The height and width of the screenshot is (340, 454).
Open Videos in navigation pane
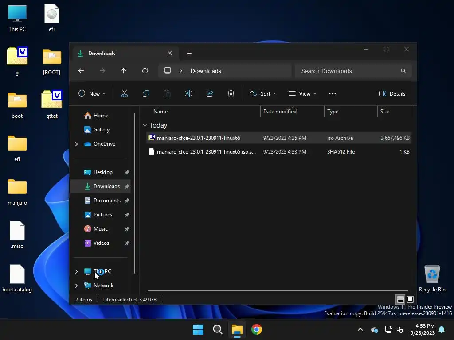(100, 243)
